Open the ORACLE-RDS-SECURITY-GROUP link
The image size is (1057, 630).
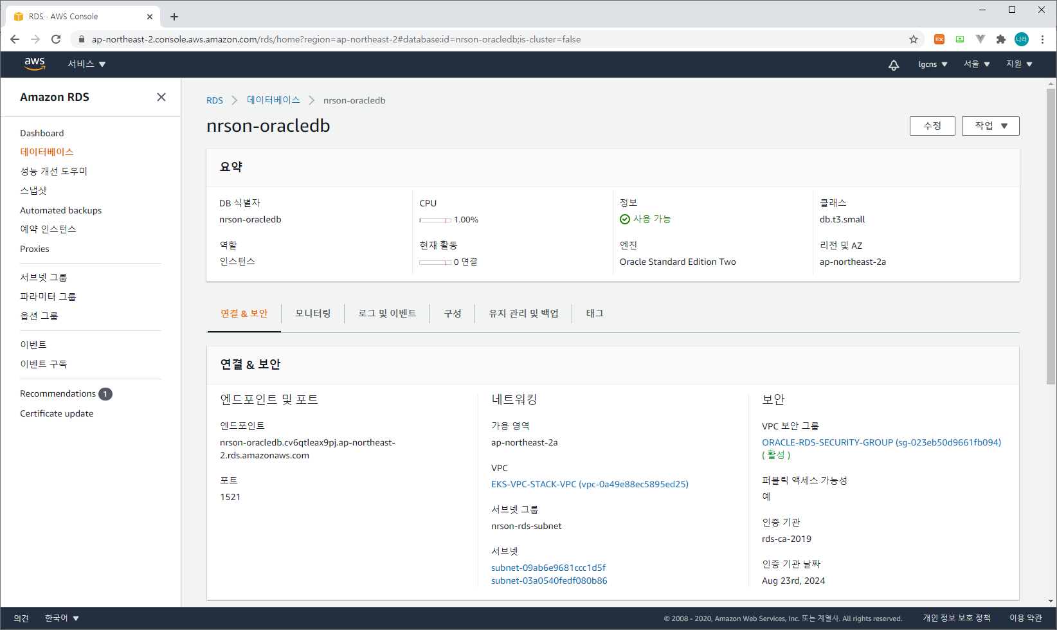tap(881, 442)
